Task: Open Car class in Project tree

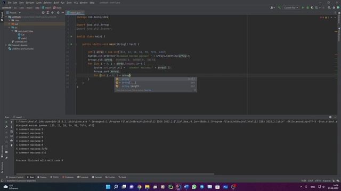Action: coord(21,34)
